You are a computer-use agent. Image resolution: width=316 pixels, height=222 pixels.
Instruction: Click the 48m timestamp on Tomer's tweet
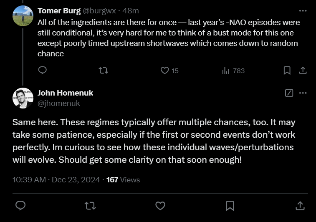pyautogui.click(x=131, y=11)
